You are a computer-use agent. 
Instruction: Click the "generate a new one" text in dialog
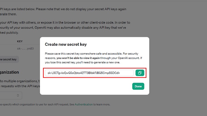coord(110,62)
